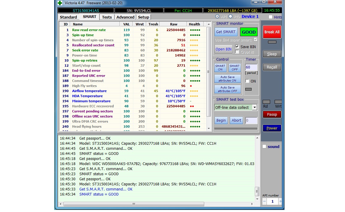Click the SMART test box number field
This screenshot has width=345, height=212.
pyautogui.click(x=251, y=121)
